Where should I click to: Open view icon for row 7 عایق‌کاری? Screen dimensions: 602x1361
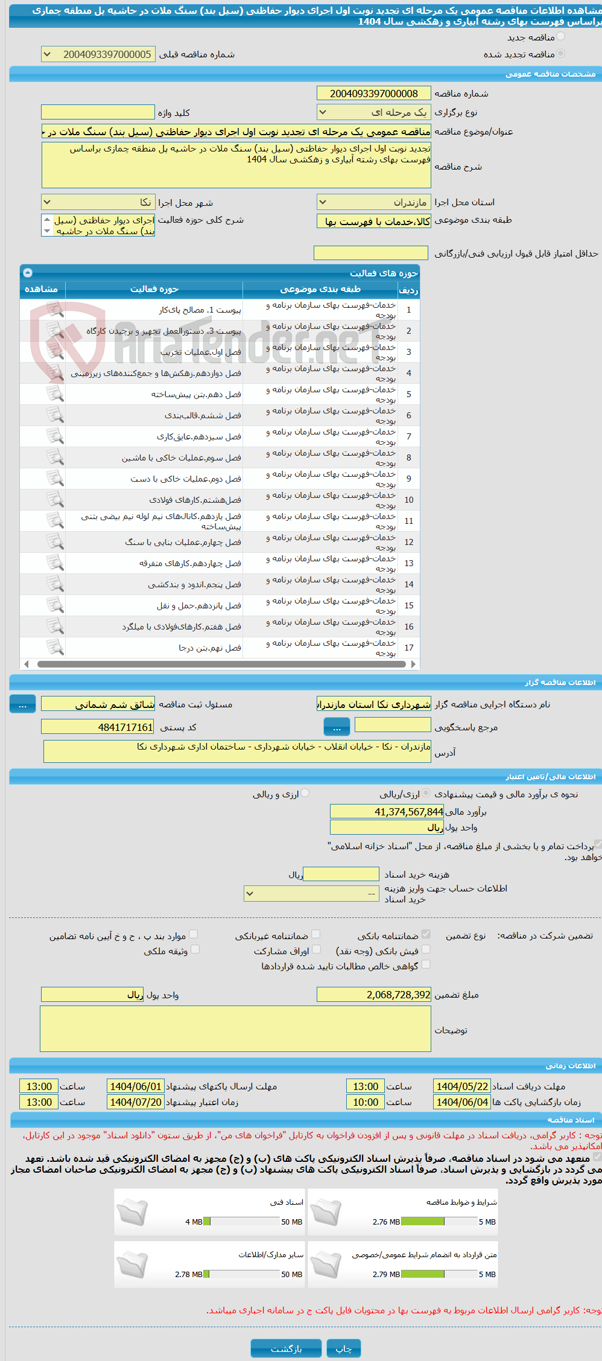(55, 436)
